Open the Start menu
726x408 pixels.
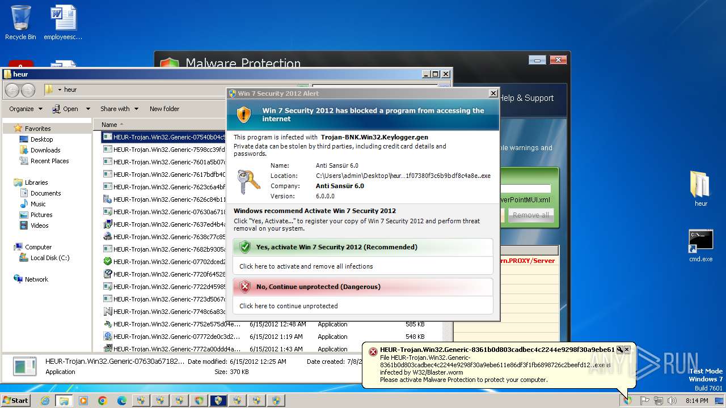[x=16, y=401]
